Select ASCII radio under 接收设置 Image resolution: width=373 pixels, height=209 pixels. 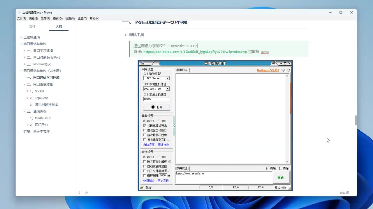(x=145, y=121)
